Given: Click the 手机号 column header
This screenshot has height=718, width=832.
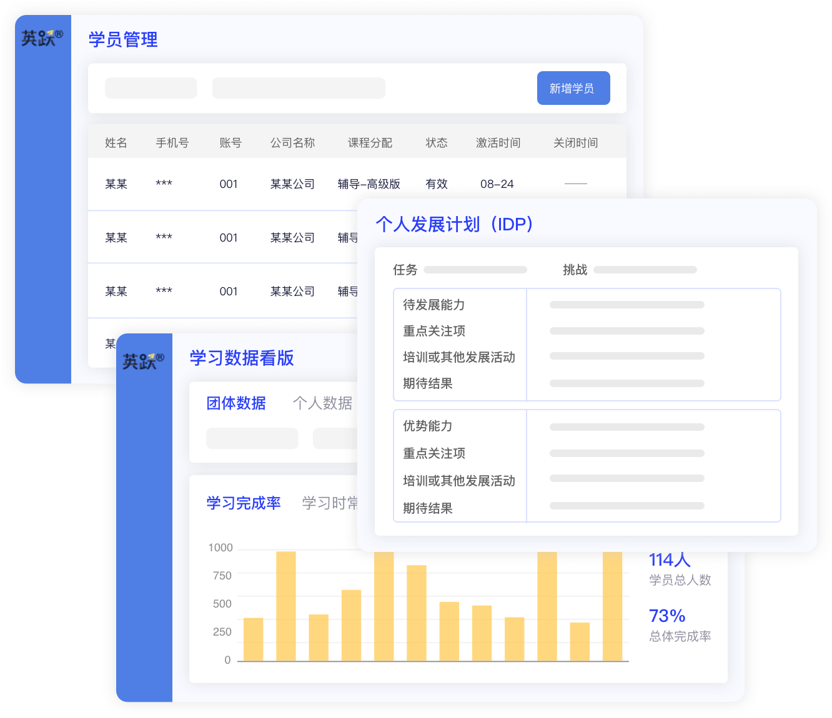Looking at the screenshot, I should click(172, 143).
